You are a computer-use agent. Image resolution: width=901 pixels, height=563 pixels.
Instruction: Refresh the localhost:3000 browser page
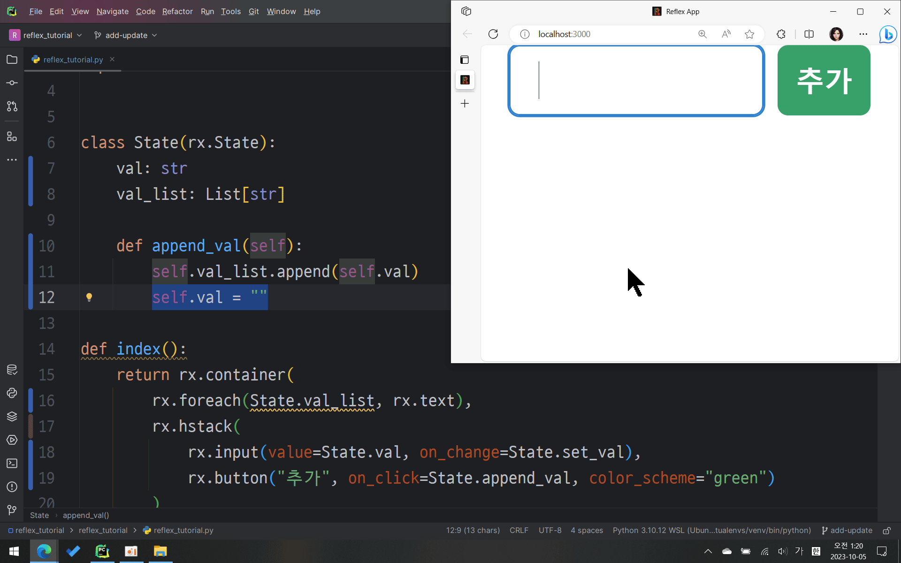coord(493,34)
